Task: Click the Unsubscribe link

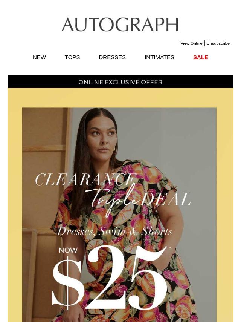Action: (218, 43)
